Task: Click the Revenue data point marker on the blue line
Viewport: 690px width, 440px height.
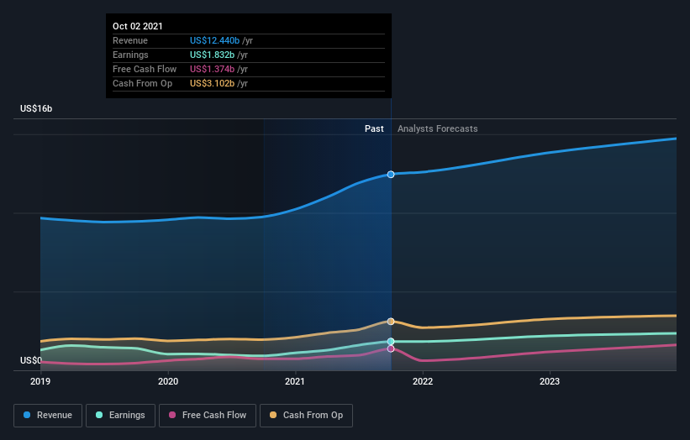Action: click(x=391, y=175)
